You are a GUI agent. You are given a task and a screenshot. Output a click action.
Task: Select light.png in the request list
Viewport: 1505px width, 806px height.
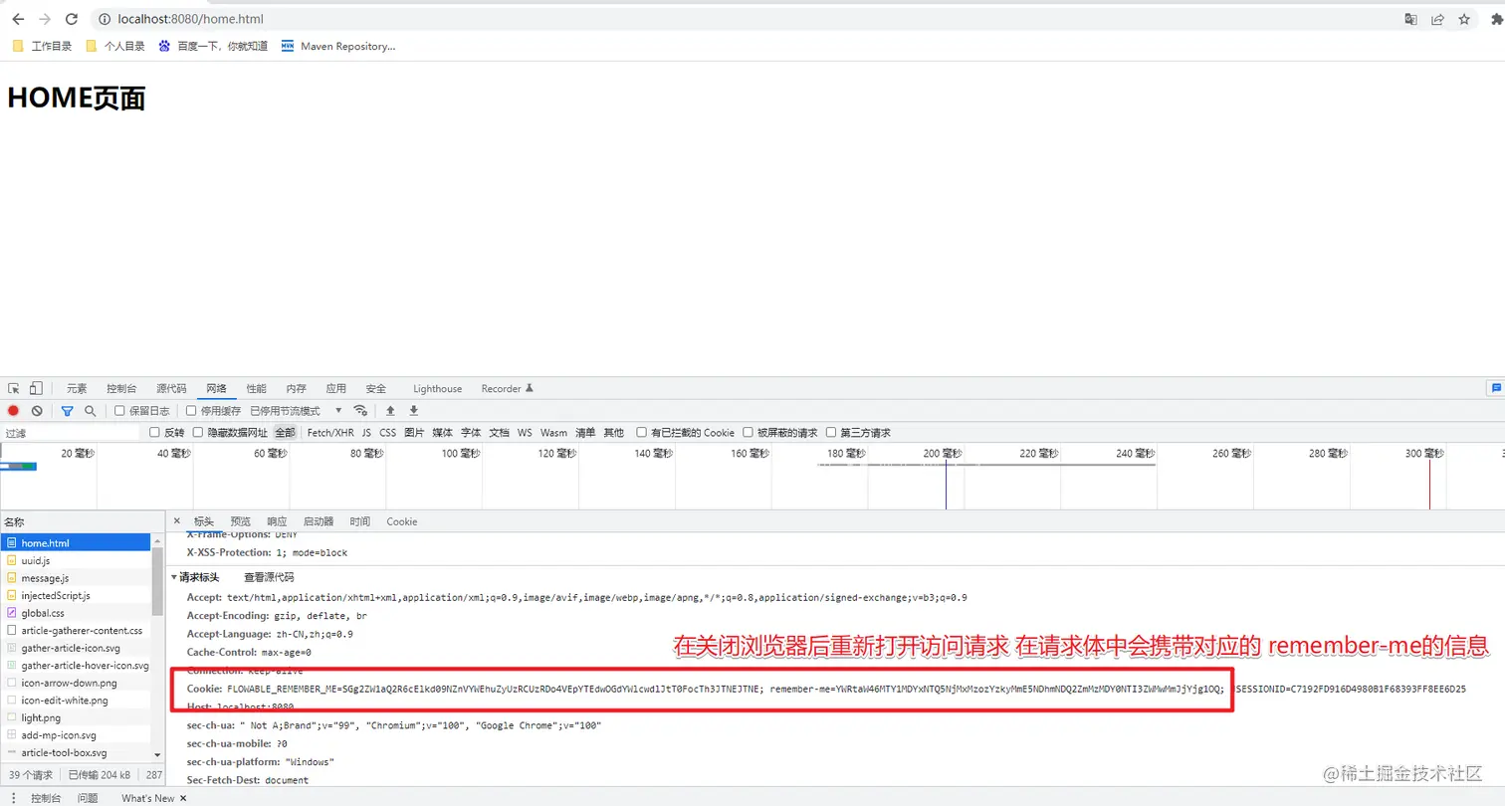click(77, 717)
